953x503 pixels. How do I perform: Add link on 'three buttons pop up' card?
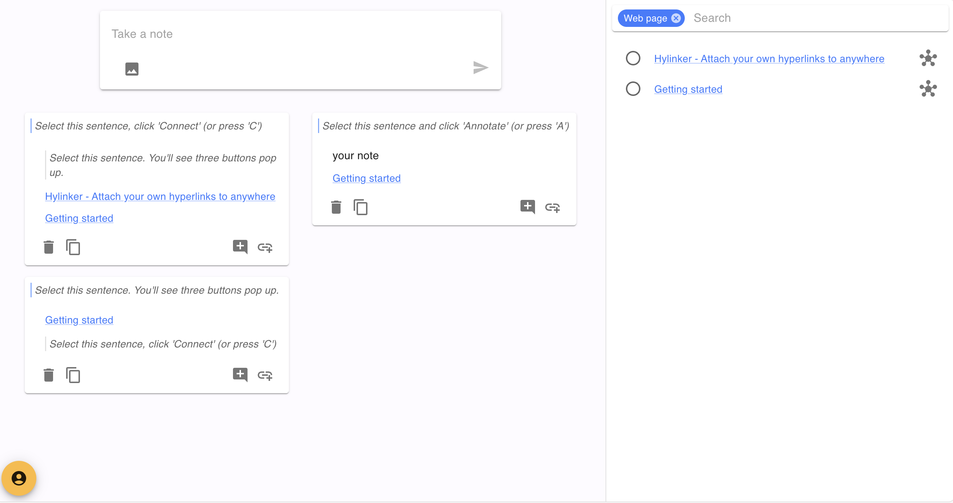pos(265,375)
